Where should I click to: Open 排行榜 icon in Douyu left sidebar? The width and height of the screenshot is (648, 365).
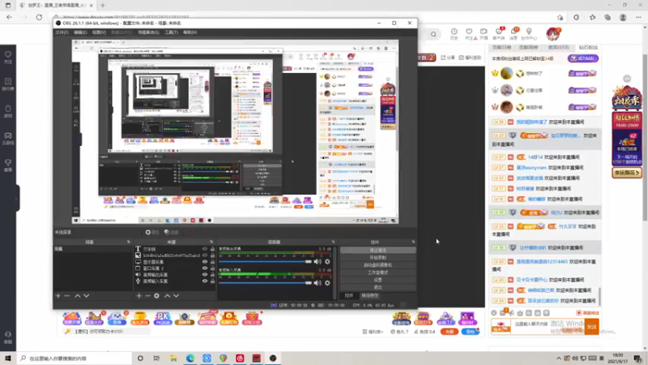pos(8,84)
